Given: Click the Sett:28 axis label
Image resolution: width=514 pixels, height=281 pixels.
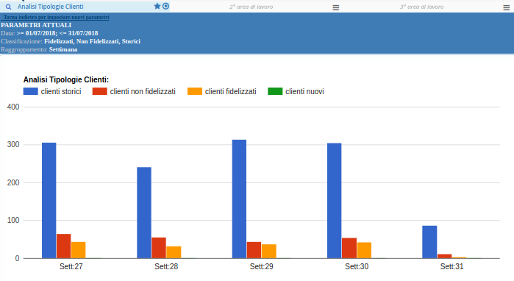Looking at the screenshot, I should (166, 266).
